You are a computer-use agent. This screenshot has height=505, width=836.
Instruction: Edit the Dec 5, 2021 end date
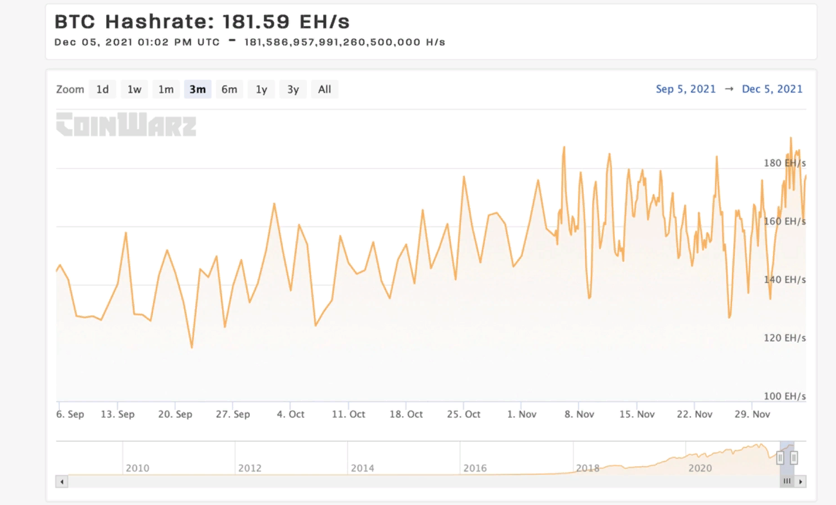click(x=772, y=89)
